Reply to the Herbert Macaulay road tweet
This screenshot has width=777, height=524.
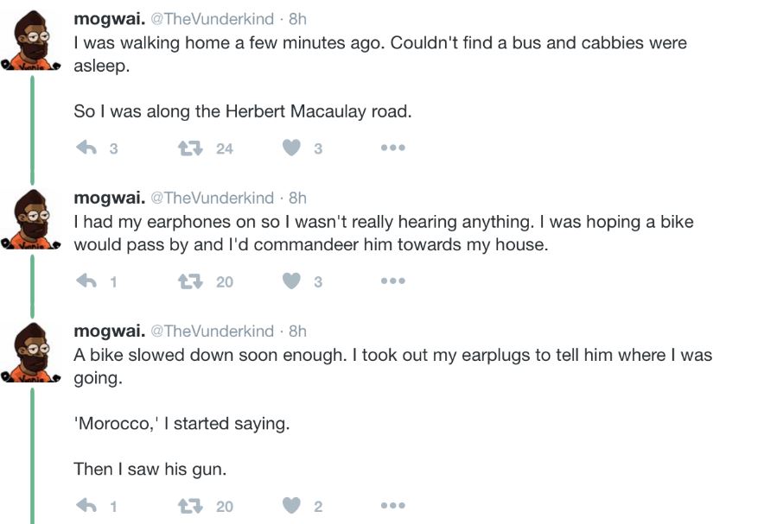pyautogui.click(x=86, y=148)
